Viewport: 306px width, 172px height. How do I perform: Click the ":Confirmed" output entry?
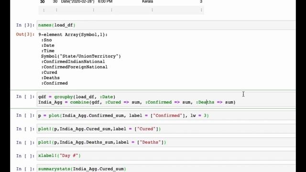[55, 83]
